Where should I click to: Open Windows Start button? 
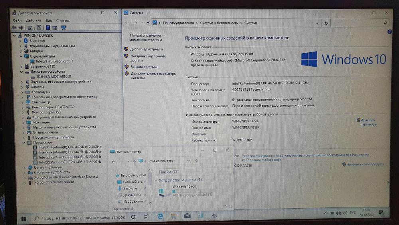(x=24, y=219)
